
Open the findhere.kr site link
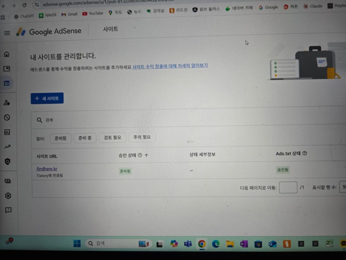pyautogui.click(x=47, y=169)
